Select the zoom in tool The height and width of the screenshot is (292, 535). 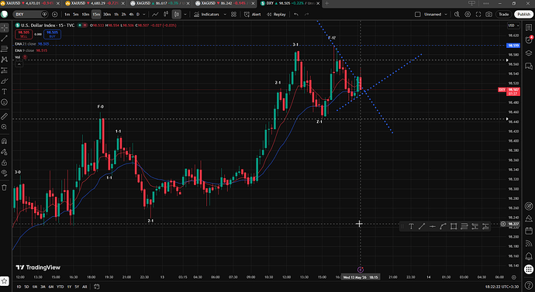coord(5,127)
